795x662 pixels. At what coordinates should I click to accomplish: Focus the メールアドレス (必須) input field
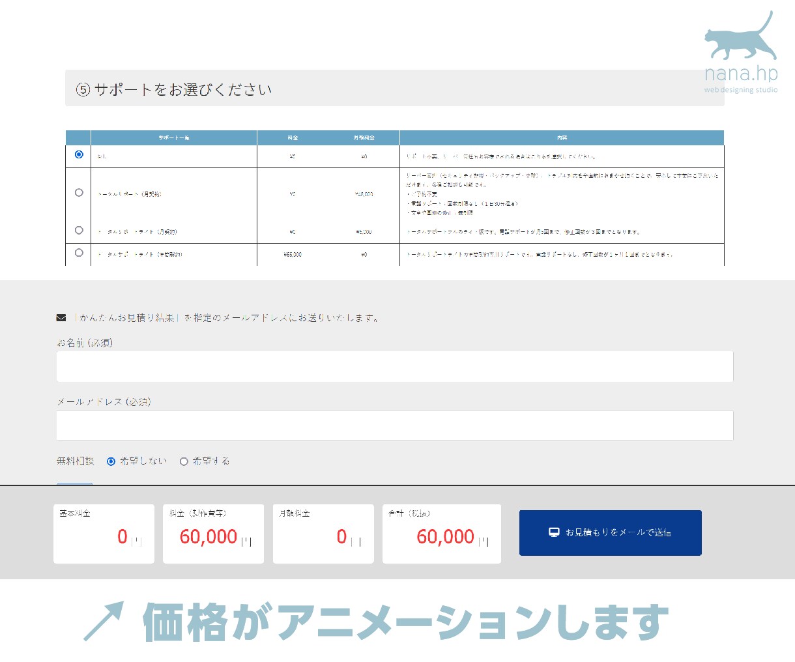coord(395,425)
